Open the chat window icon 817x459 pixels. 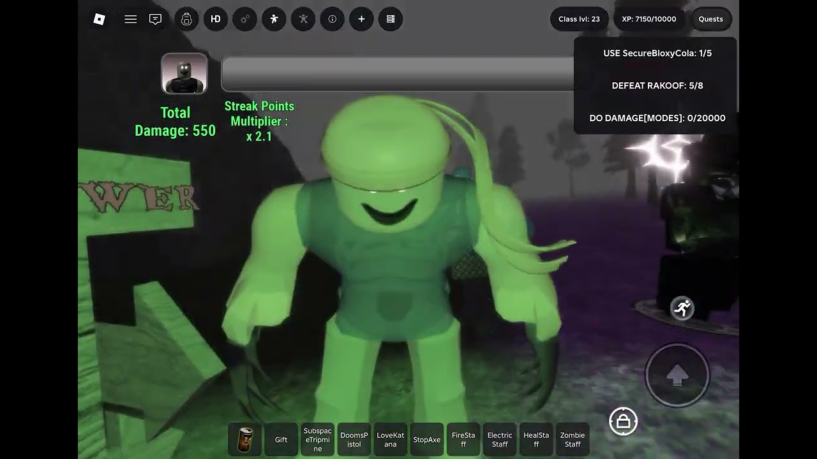click(155, 19)
